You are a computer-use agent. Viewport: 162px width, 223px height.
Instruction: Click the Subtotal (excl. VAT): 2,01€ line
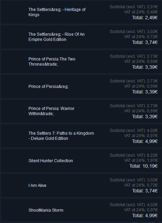(x=134, y=7)
